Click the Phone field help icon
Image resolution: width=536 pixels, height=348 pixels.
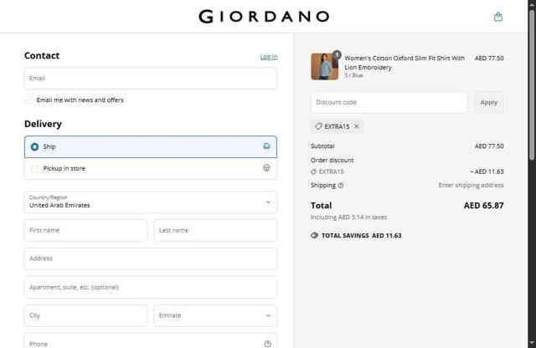click(268, 344)
